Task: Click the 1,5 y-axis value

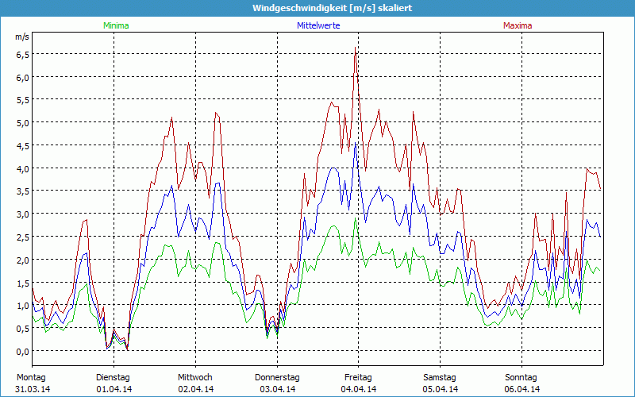Action: (22, 283)
